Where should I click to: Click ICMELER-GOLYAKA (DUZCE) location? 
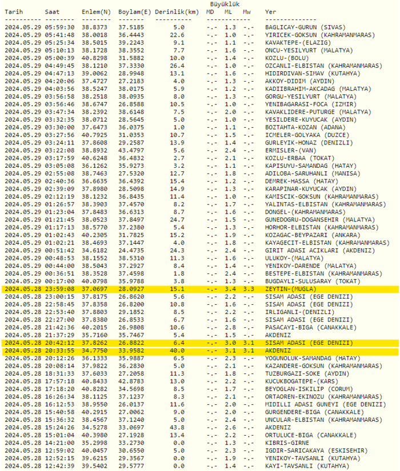[x=307, y=135]
